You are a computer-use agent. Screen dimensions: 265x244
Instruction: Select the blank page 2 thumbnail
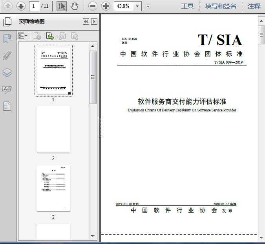pyautogui.click(x=53, y=129)
